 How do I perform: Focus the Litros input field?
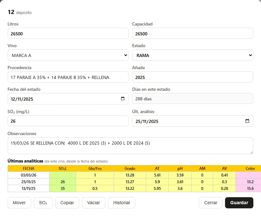(68, 33)
